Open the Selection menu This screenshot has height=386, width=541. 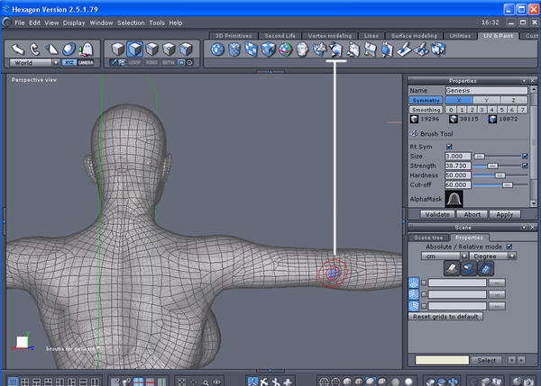[x=133, y=22]
